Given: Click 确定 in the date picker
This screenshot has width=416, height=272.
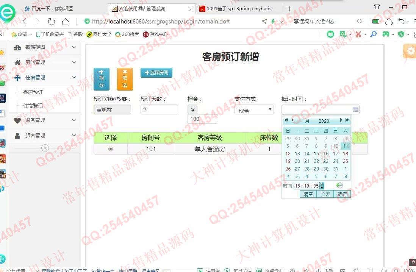Looking at the screenshot, I should pos(342,194).
